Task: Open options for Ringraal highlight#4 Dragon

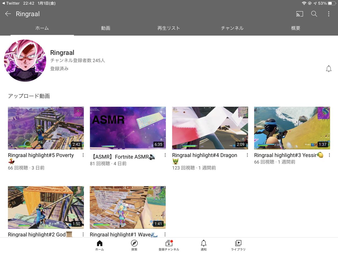Action: tap(247, 155)
